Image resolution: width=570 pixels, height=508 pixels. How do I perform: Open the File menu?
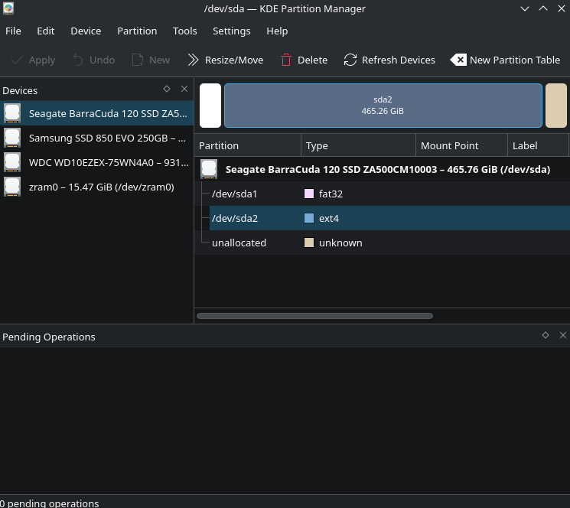[13, 31]
